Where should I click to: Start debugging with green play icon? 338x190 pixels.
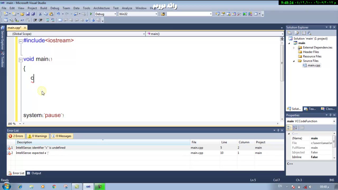coord(91,14)
